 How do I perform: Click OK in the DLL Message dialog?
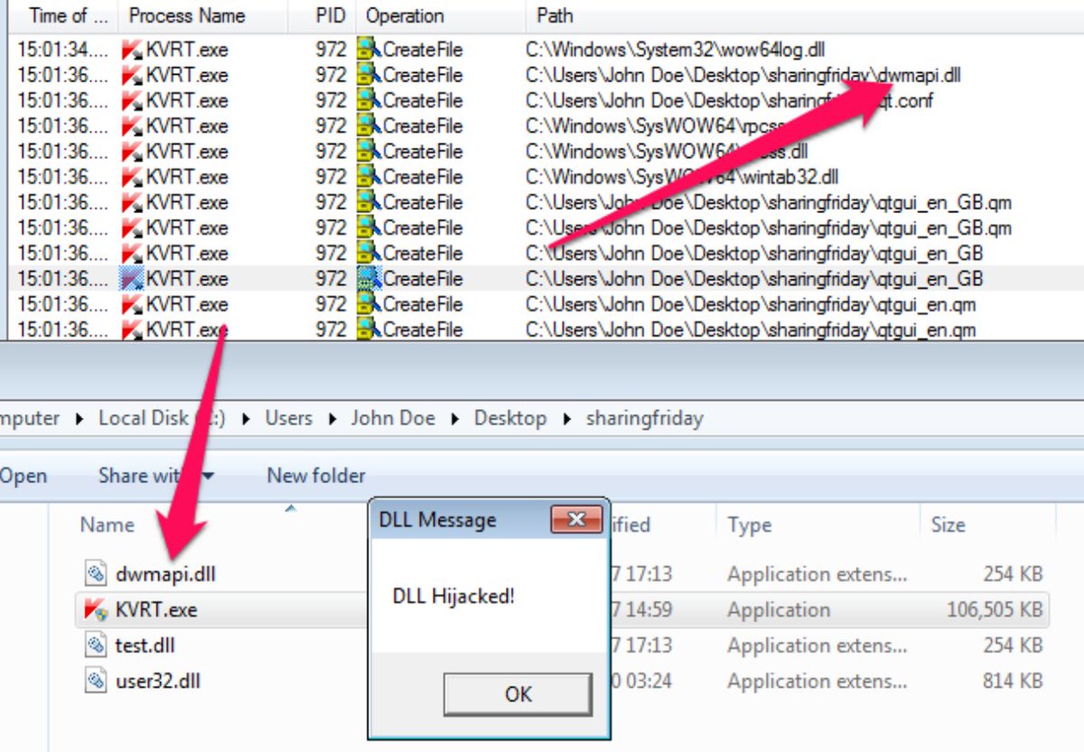click(518, 694)
